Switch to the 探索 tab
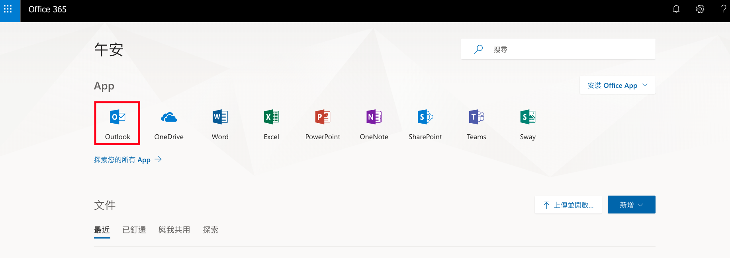 [x=210, y=230]
